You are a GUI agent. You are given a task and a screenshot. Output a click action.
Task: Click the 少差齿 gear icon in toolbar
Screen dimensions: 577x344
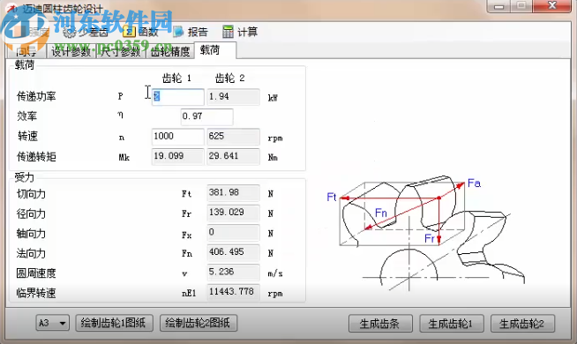[x=69, y=33]
